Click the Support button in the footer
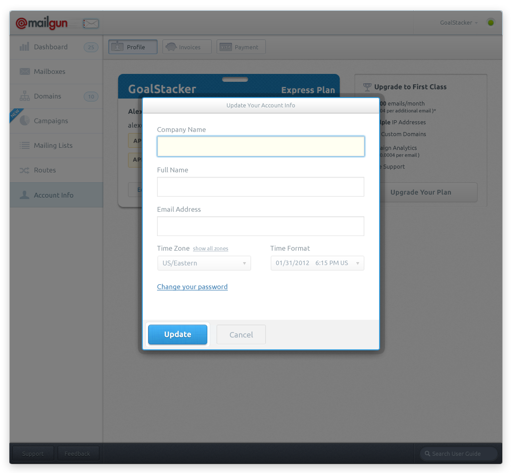This screenshot has width=512, height=473. [x=33, y=453]
